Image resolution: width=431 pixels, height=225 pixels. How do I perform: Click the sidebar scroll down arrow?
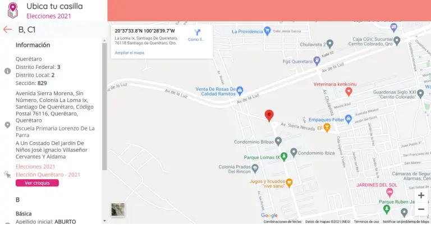click(104, 221)
